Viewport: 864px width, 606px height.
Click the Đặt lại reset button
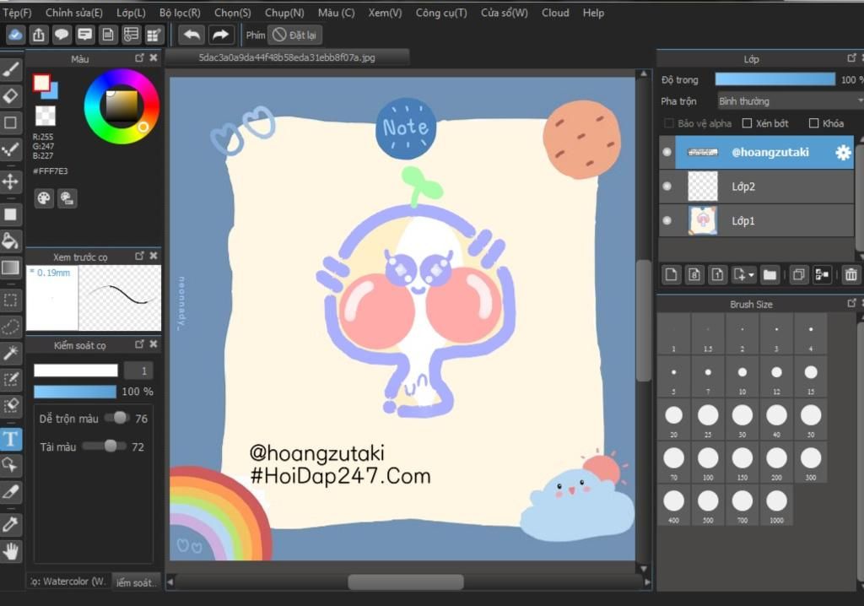pos(295,35)
